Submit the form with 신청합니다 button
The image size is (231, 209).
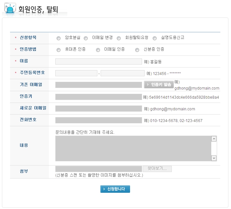[x=115, y=189]
